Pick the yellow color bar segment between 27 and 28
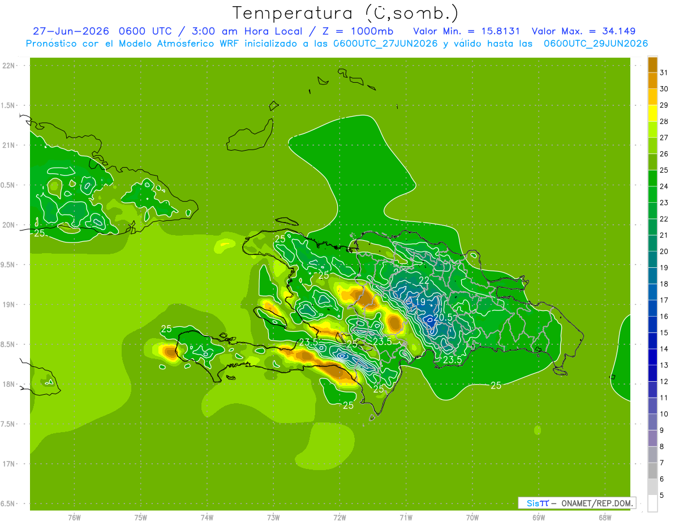 click(x=652, y=130)
